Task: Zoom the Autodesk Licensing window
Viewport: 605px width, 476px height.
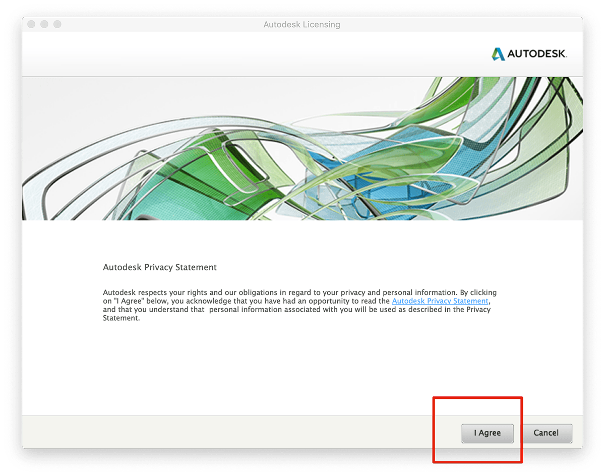Action: coord(57,24)
